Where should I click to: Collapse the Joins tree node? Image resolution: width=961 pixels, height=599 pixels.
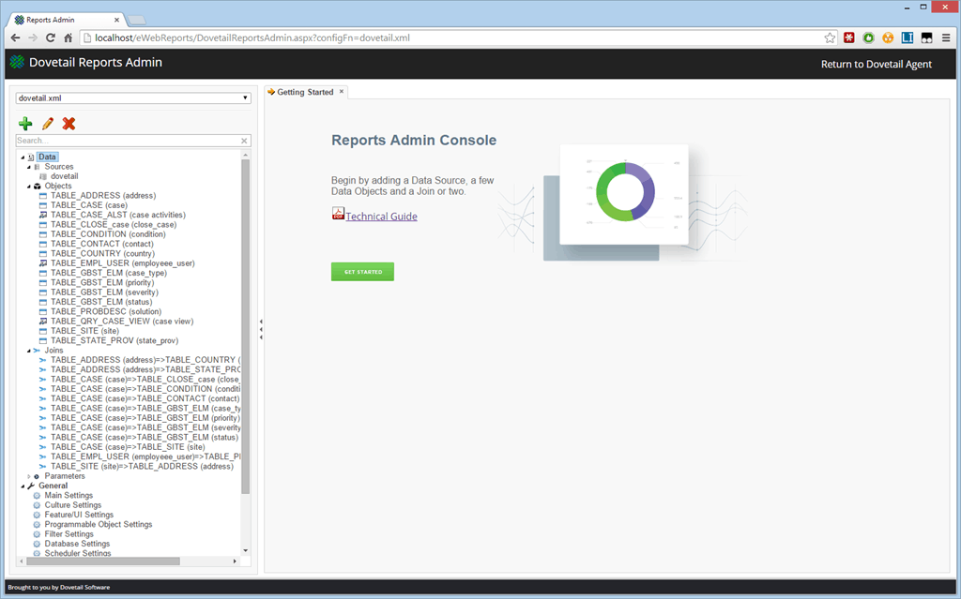[29, 351]
